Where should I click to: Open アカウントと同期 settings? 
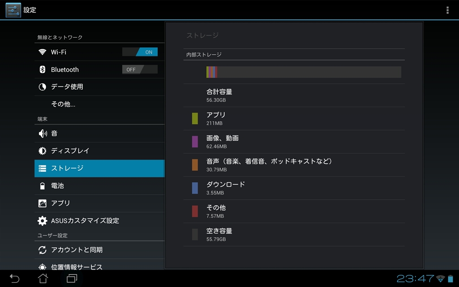click(x=100, y=250)
